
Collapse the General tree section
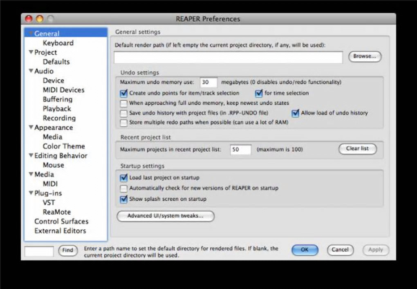pyautogui.click(x=31, y=34)
